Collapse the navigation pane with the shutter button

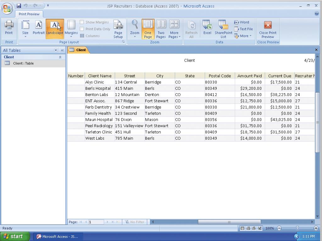tap(62, 50)
